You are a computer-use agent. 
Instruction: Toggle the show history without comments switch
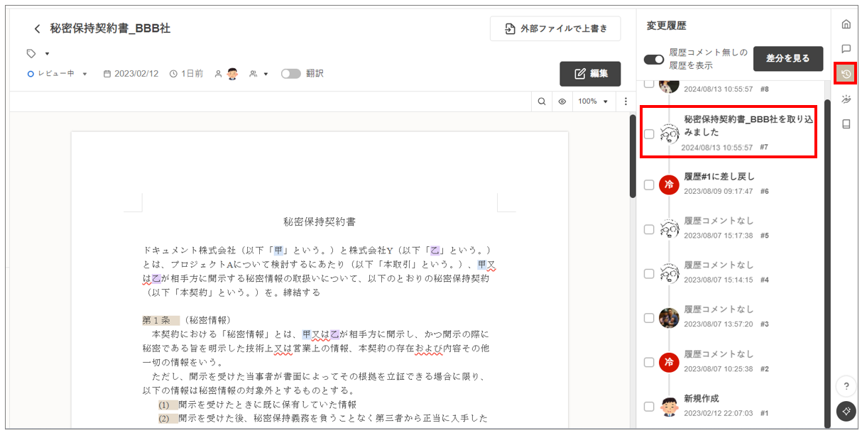(653, 59)
